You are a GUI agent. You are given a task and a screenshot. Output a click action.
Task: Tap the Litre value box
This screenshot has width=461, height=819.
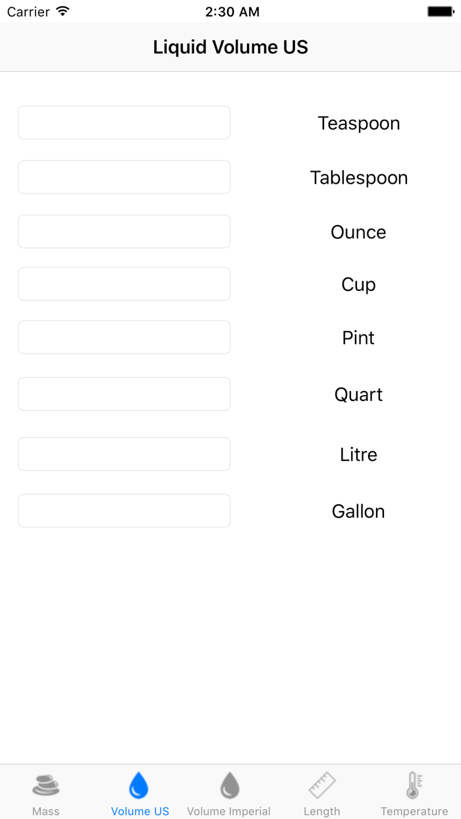124,454
